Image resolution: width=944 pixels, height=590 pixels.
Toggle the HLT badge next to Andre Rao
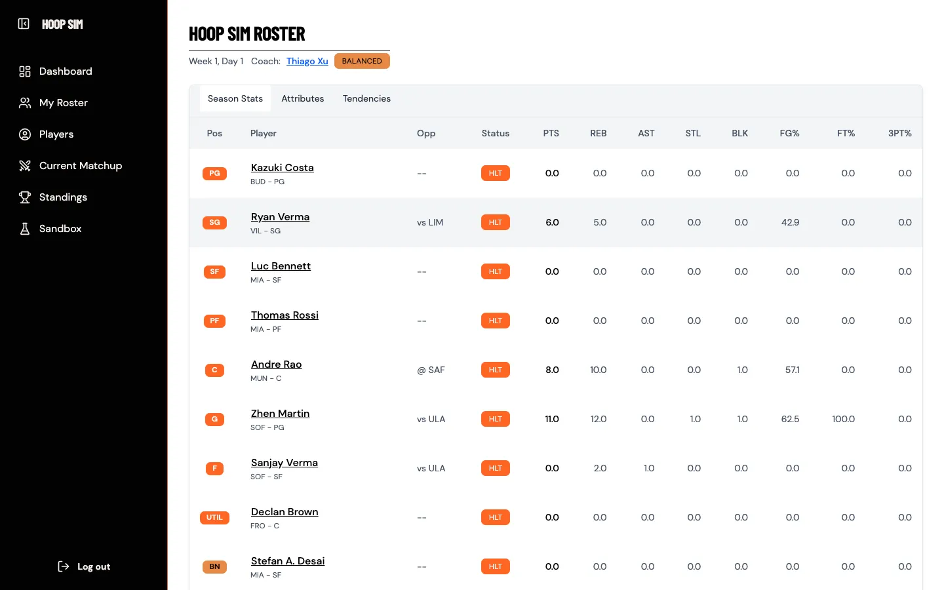tap(496, 370)
